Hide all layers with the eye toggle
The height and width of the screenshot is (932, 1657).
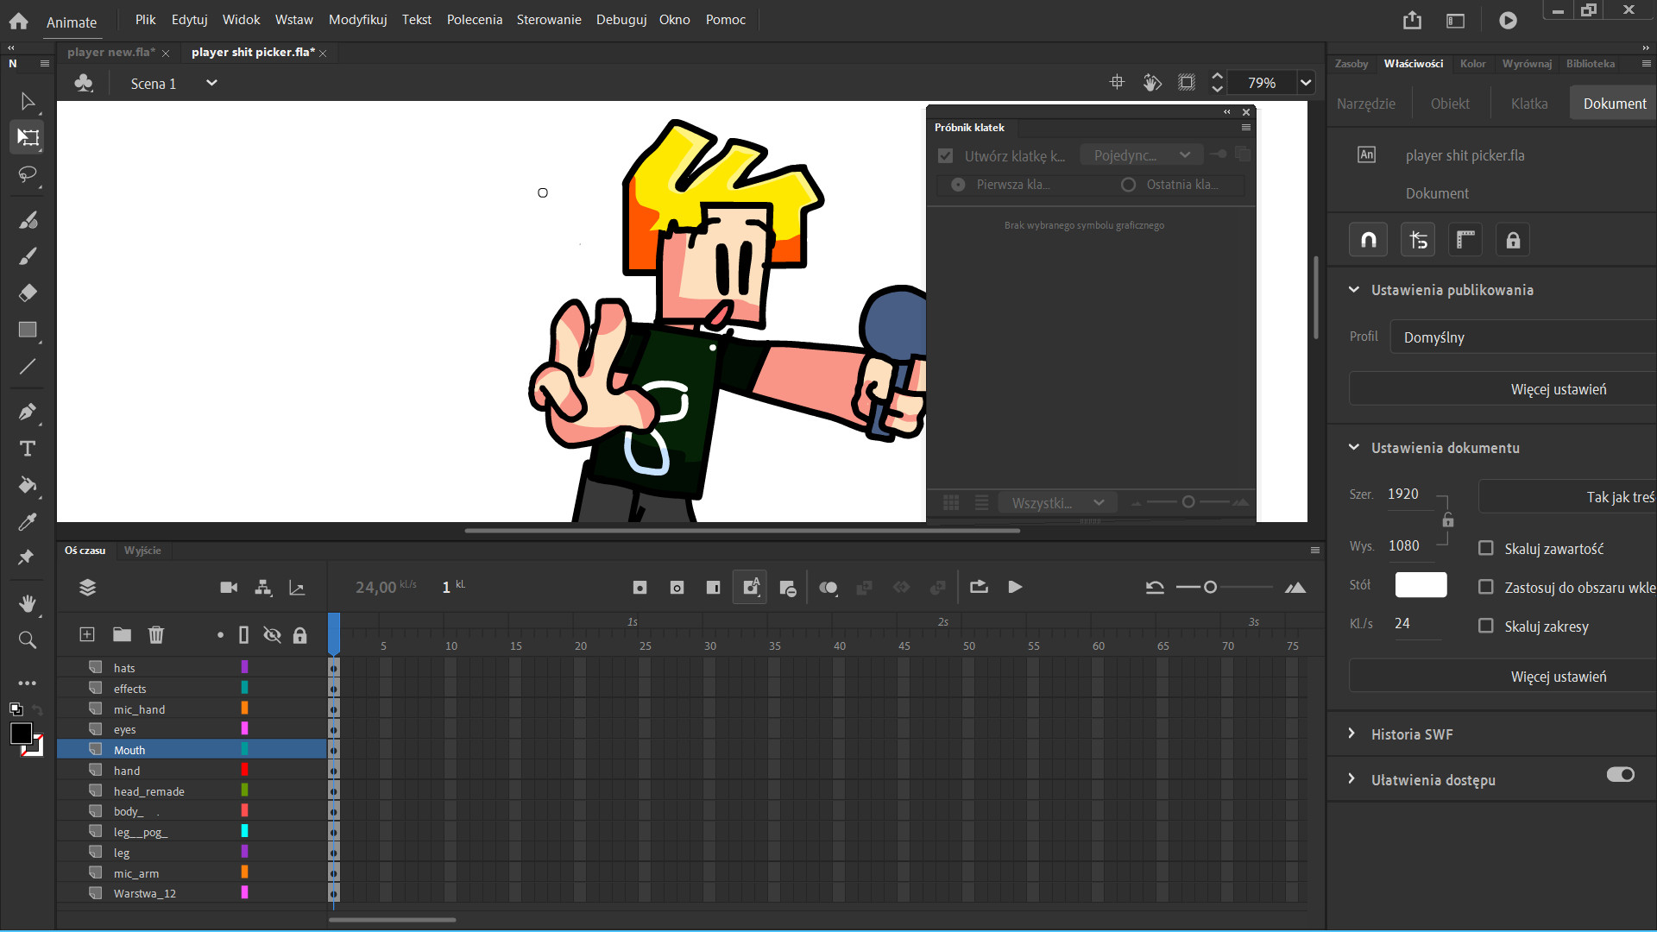click(272, 634)
